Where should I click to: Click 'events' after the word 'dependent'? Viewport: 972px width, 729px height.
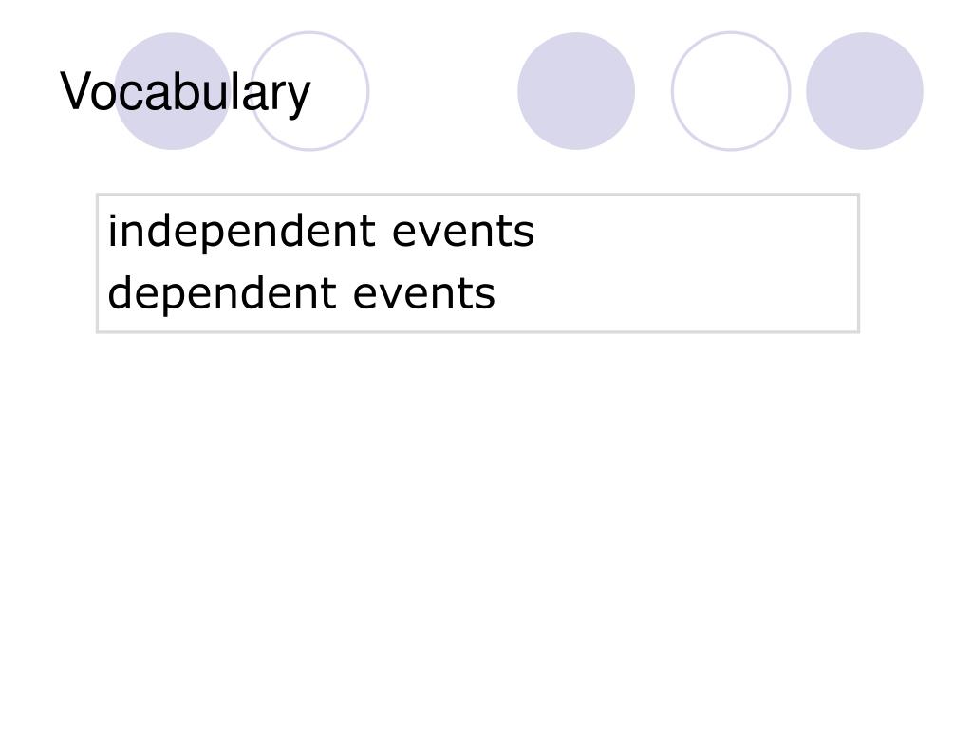click(x=424, y=295)
